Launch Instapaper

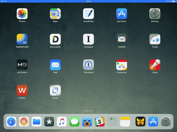tap(88, 39)
